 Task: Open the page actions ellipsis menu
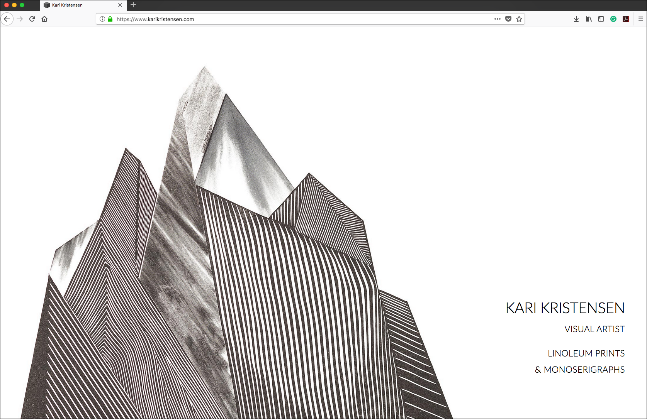coord(497,19)
